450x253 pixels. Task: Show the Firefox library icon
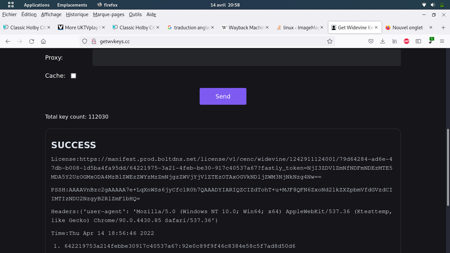pos(394,41)
